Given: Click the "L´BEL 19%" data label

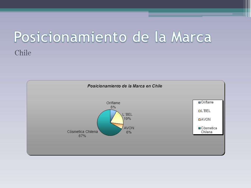Looking at the screenshot, I should pyautogui.click(x=127, y=116).
